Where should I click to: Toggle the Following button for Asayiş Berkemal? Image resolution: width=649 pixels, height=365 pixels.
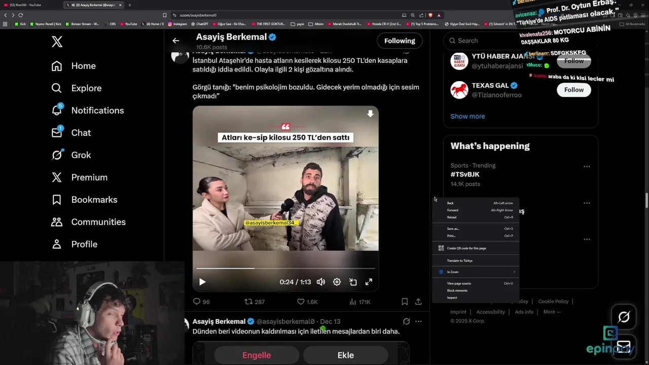coord(400,41)
